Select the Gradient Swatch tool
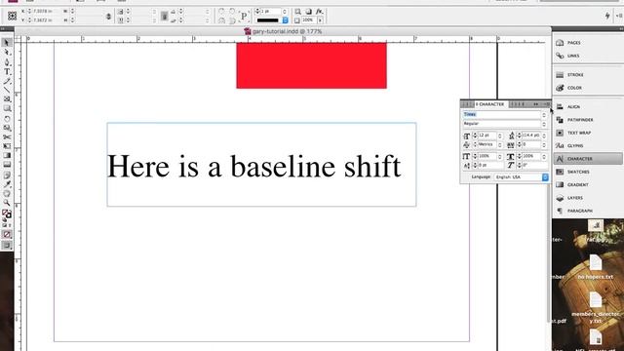This screenshot has height=351, width=624. tap(7, 156)
